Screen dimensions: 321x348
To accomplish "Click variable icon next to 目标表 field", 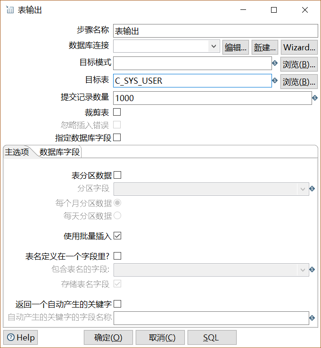I will (x=275, y=80).
